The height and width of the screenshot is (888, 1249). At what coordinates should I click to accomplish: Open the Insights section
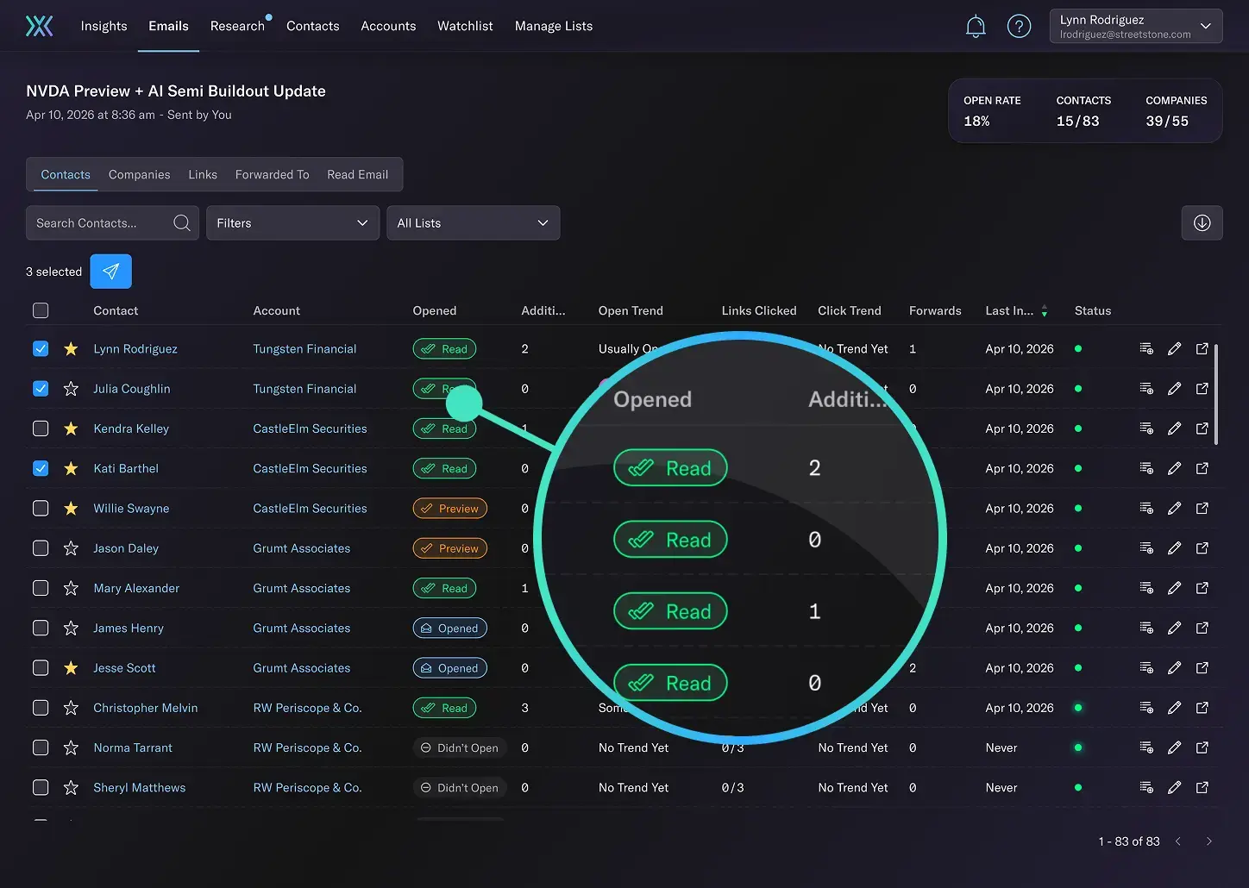(x=104, y=26)
